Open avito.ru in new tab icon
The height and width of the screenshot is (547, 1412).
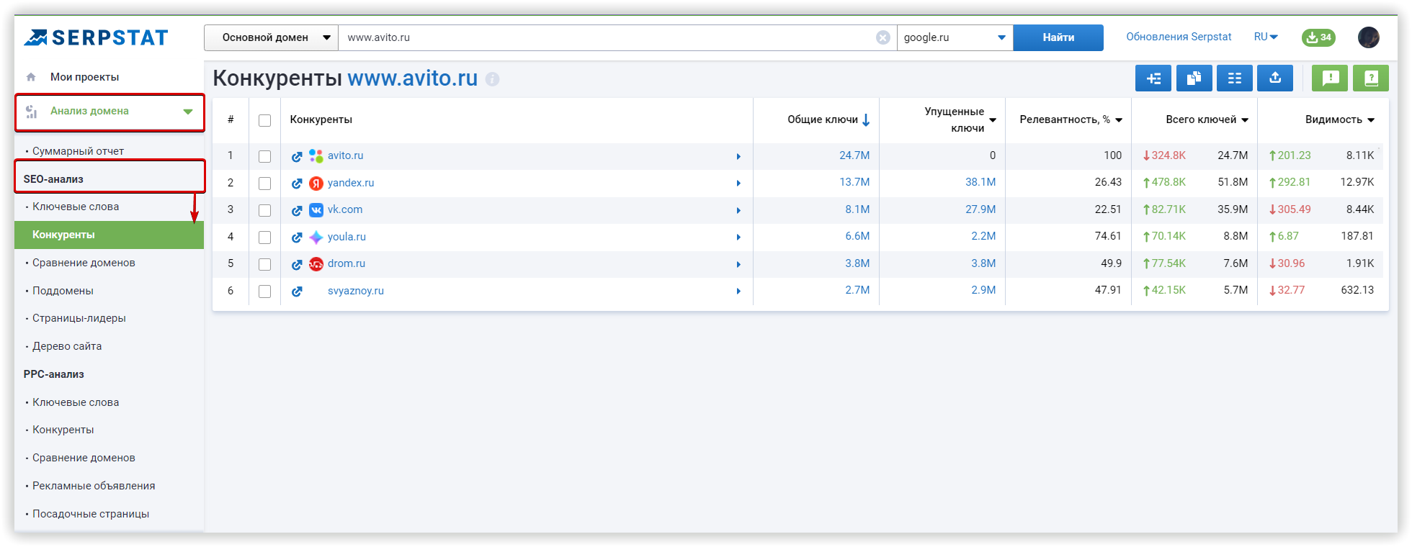click(x=297, y=156)
